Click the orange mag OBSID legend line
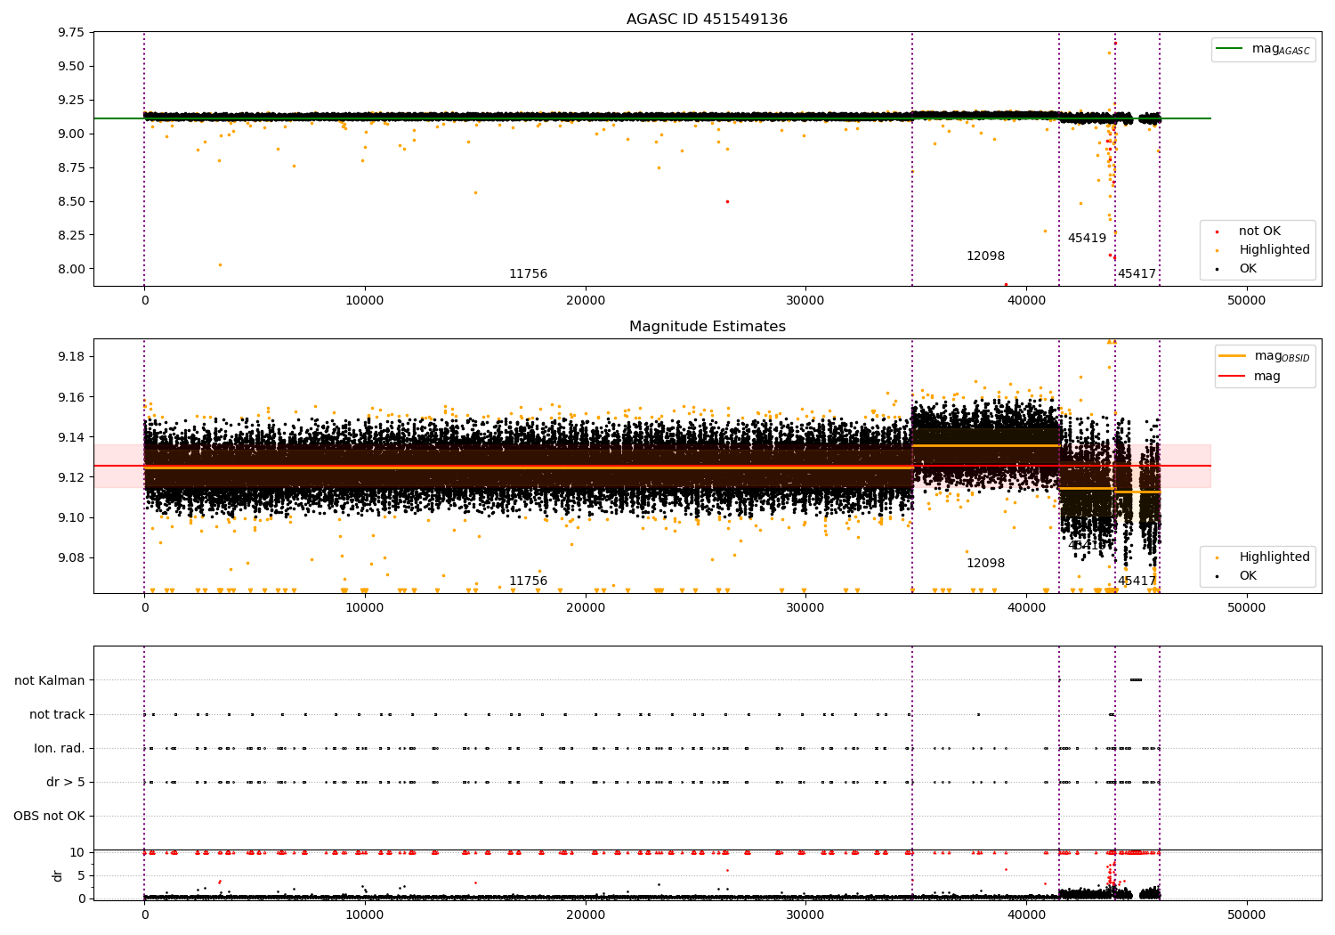 (x=1233, y=356)
